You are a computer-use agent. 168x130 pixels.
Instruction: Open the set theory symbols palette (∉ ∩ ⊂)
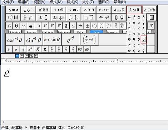(x=104, y=10)
